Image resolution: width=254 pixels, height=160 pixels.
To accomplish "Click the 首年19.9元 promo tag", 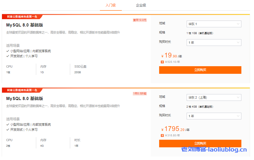I will [x=140, y=20].
